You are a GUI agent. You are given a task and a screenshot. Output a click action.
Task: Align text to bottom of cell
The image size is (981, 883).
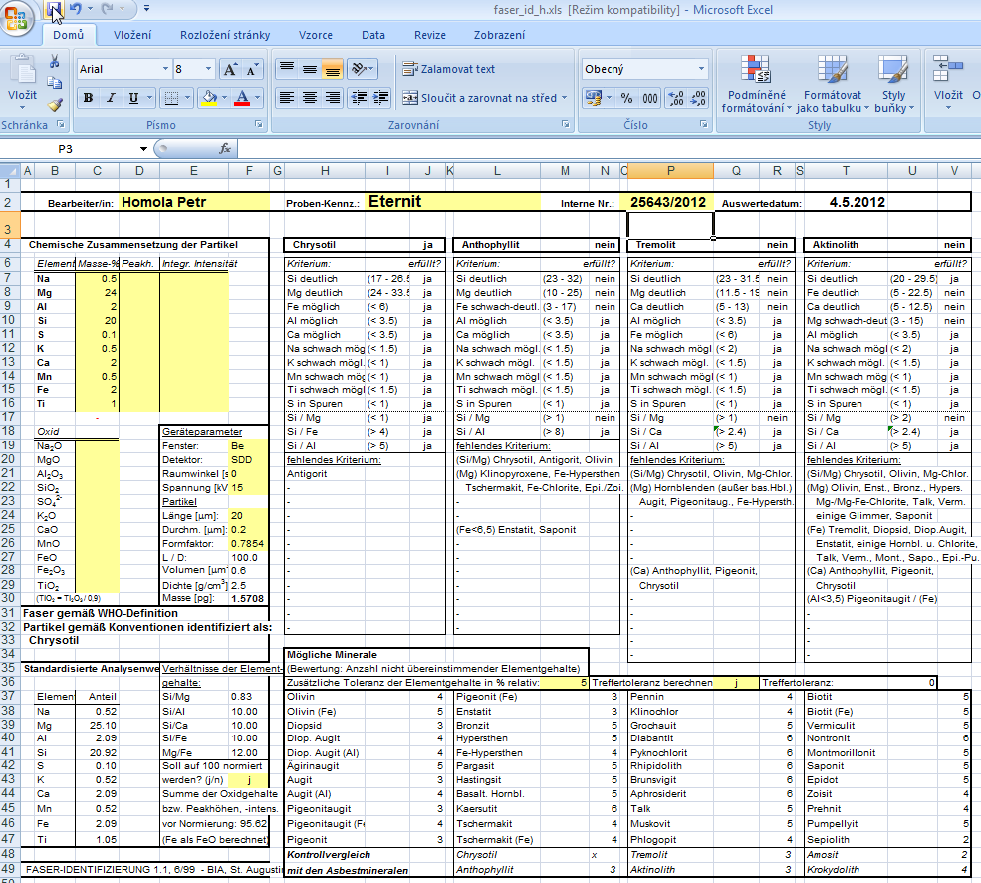[333, 68]
